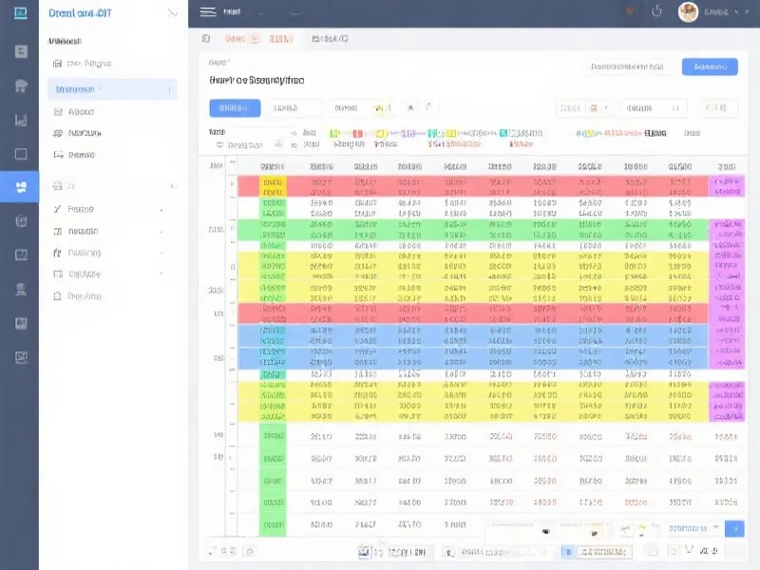Toggle the checkbox at the legend's second line start

219,145
